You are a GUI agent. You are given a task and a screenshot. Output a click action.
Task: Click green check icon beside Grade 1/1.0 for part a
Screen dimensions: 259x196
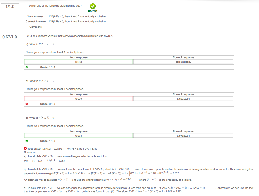click(27, 67)
